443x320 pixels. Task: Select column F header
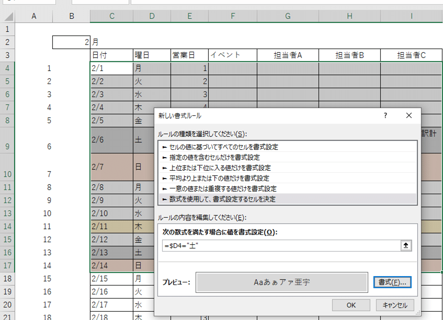coord(233,16)
